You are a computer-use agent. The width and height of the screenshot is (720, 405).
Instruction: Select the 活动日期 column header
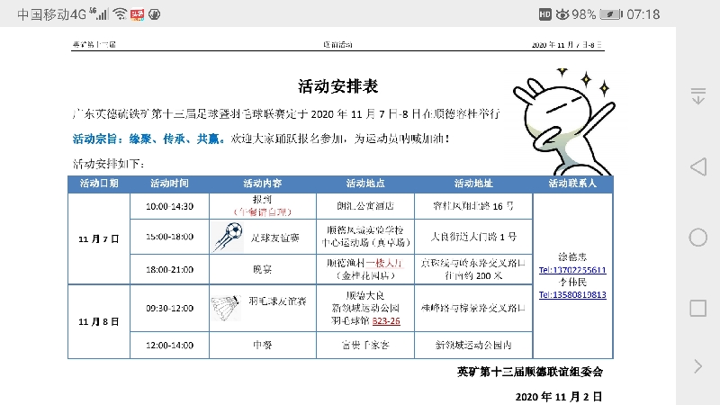pos(99,184)
